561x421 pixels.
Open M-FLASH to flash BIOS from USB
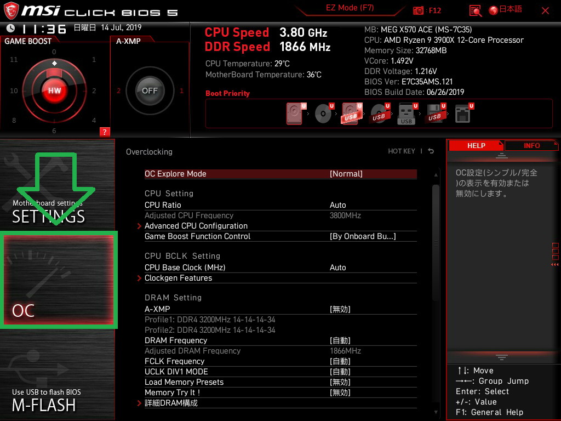[x=57, y=375]
